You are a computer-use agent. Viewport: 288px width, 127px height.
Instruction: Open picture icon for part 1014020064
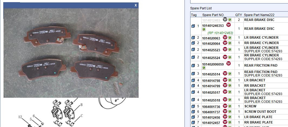click(x=230, y=43)
